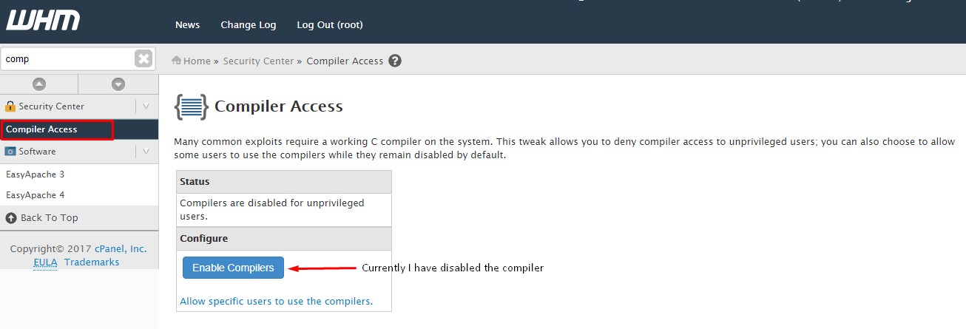The width and height of the screenshot is (966, 329).
Task: Open Allow specific users to use compilers link
Action: [277, 301]
